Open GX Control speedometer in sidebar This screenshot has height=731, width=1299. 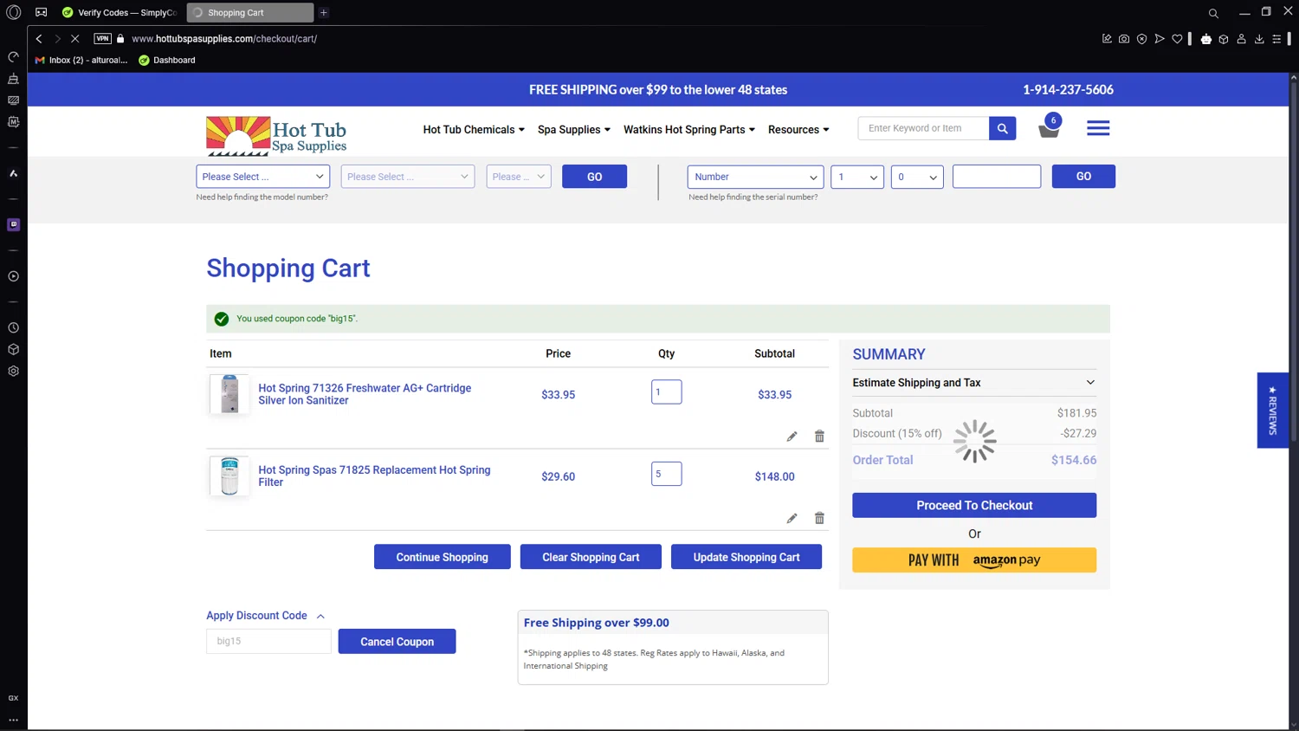(14, 57)
